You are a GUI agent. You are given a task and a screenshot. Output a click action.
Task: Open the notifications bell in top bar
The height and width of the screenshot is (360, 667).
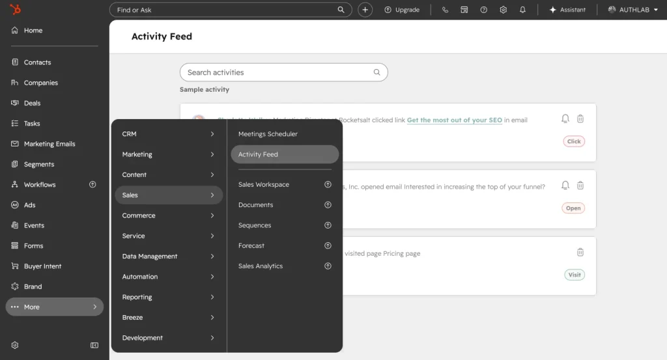[523, 10]
